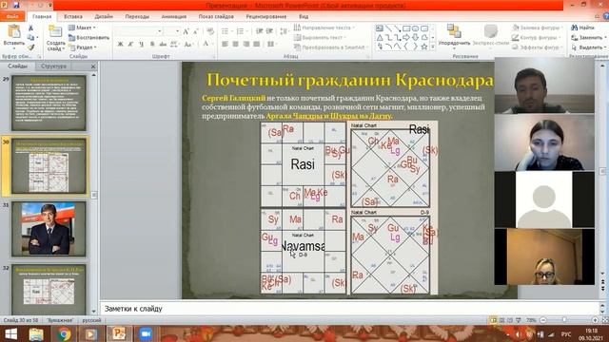Click the zoom in plus button
609x342 pixels.
(595, 320)
